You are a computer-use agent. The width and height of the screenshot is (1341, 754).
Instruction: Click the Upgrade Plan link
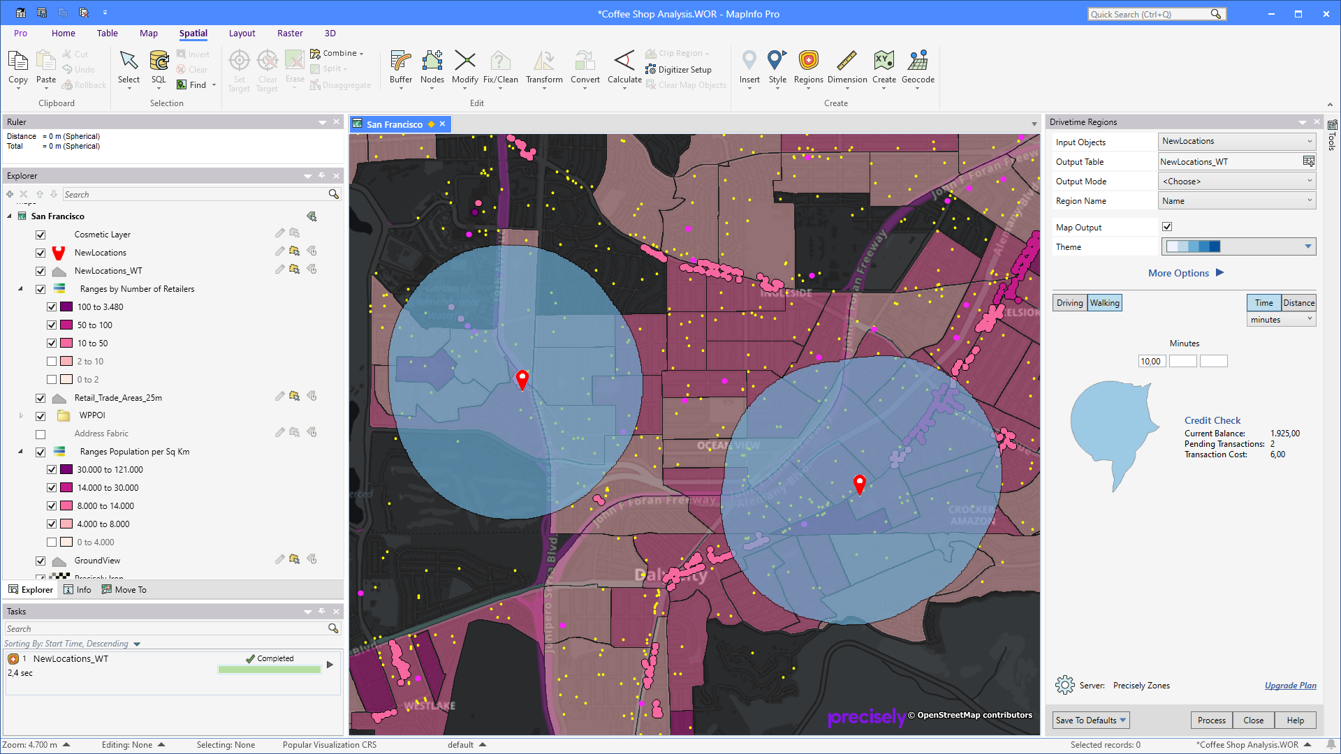click(x=1289, y=686)
